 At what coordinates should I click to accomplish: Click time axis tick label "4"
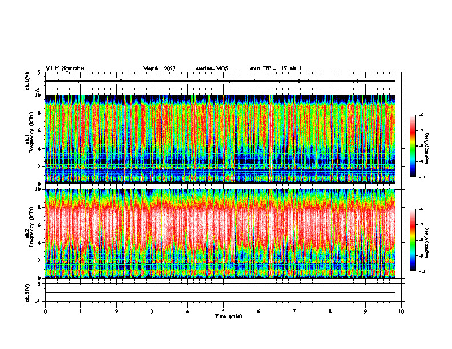point(188,311)
